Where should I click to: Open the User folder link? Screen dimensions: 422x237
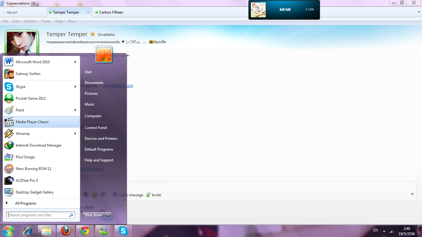[x=88, y=72]
